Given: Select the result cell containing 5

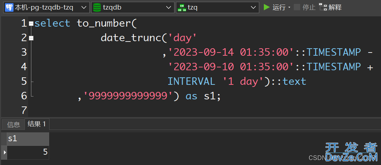Looking at the screenshot, I should click(28, 152).
